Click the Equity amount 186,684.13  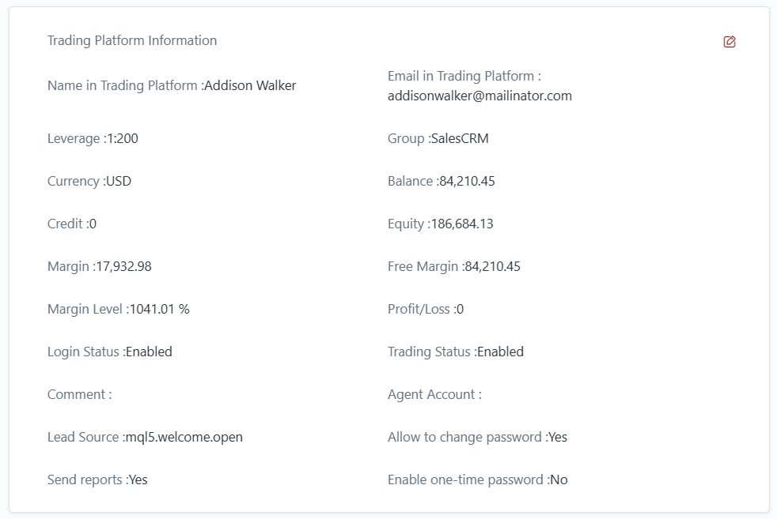(461, 224)
